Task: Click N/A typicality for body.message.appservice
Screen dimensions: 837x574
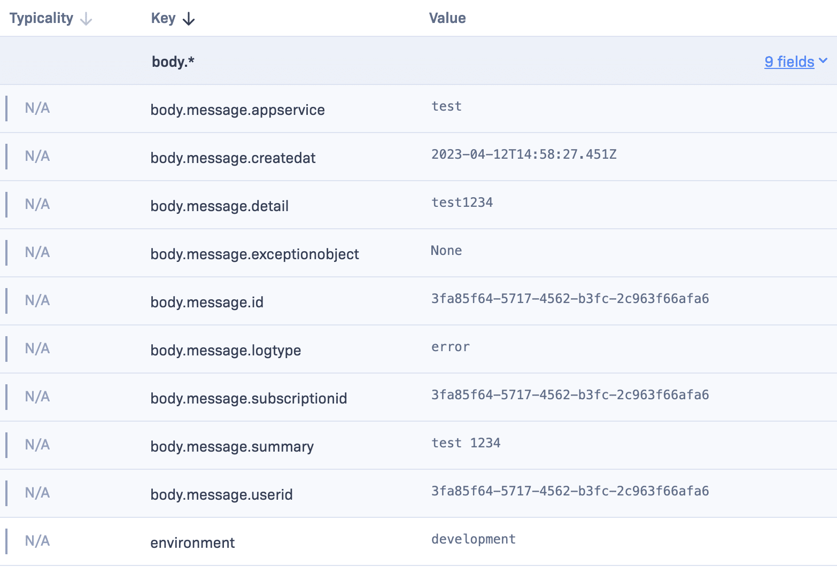Action: pyautogui.click(x=37, y=108)
